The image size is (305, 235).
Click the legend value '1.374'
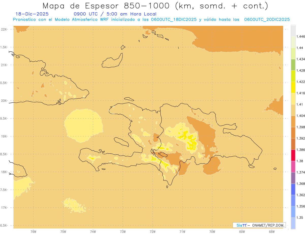coord(301,172)
